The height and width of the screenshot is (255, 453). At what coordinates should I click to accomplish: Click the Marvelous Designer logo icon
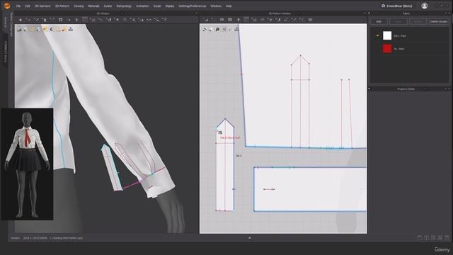point(7,6)
